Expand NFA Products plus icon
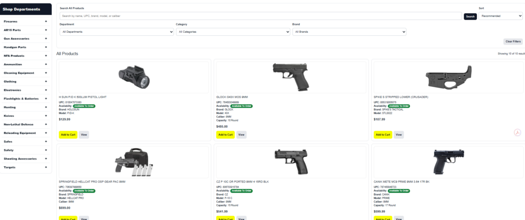The width and height of the screenshot is (525, 220). (x=46, y=55)
